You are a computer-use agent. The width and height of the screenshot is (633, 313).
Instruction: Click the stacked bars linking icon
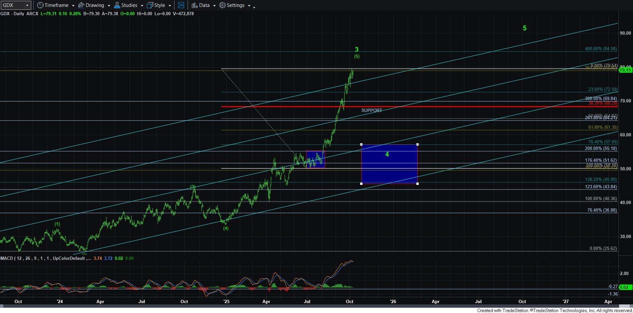[181, 5]
